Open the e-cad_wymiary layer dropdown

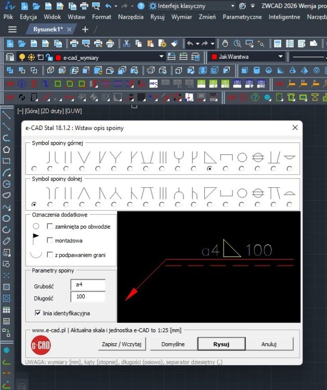point(161,57)
